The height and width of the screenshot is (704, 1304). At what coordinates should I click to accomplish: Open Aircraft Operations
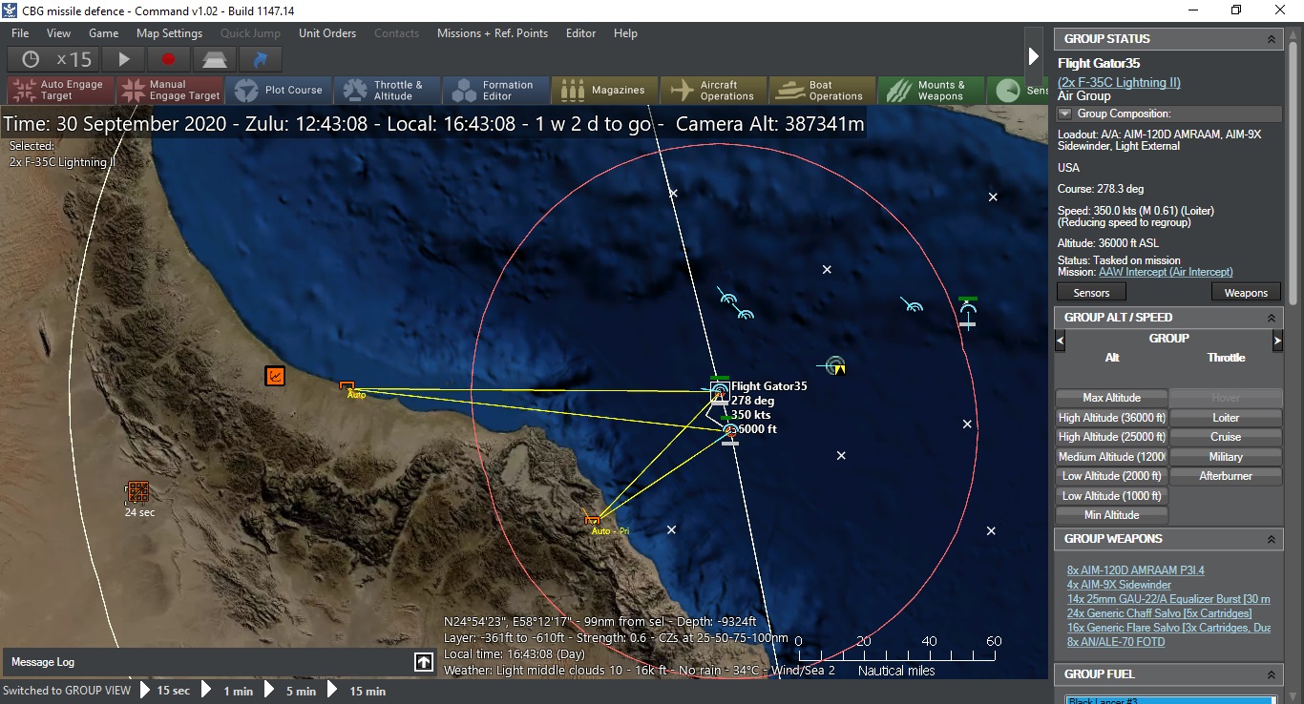pyautogui.click(x=713, y=90)
